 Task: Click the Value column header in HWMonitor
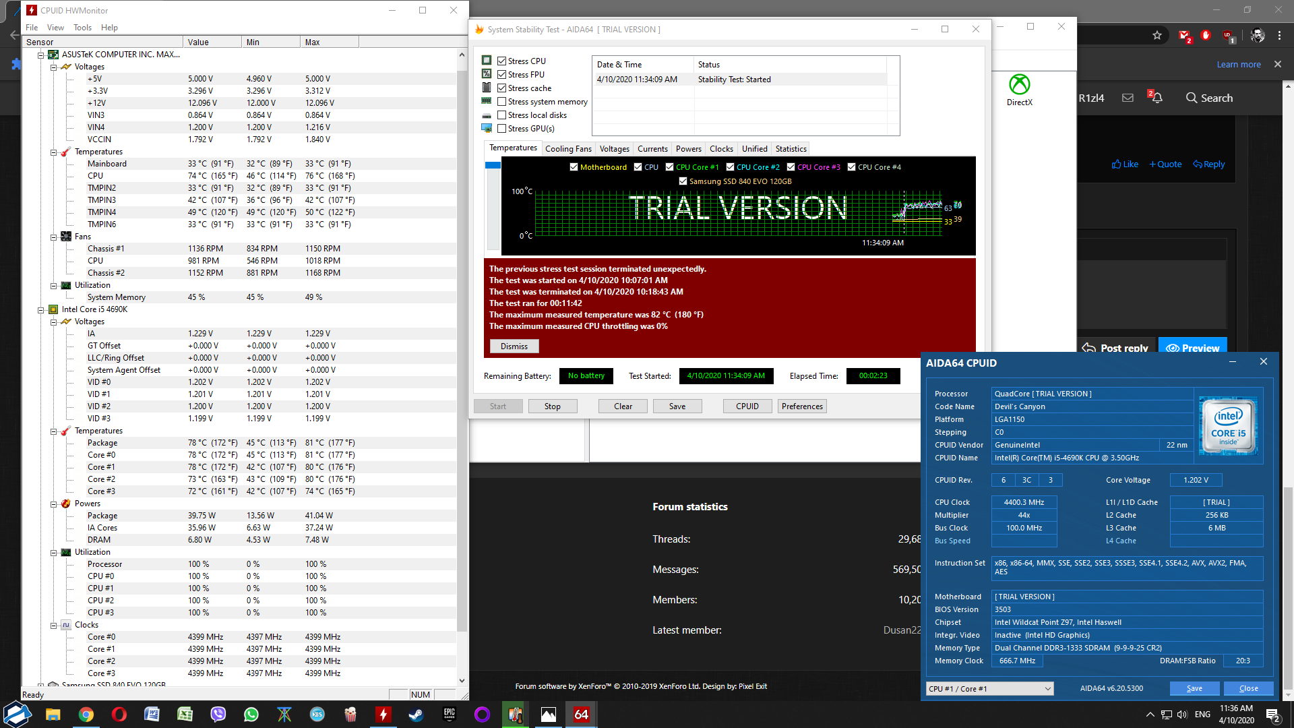click(x=212, y=42)
